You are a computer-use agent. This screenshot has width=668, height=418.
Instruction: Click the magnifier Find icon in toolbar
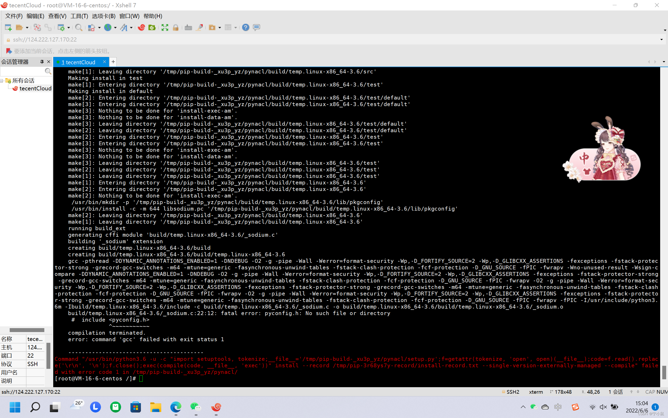pos(79,27)
